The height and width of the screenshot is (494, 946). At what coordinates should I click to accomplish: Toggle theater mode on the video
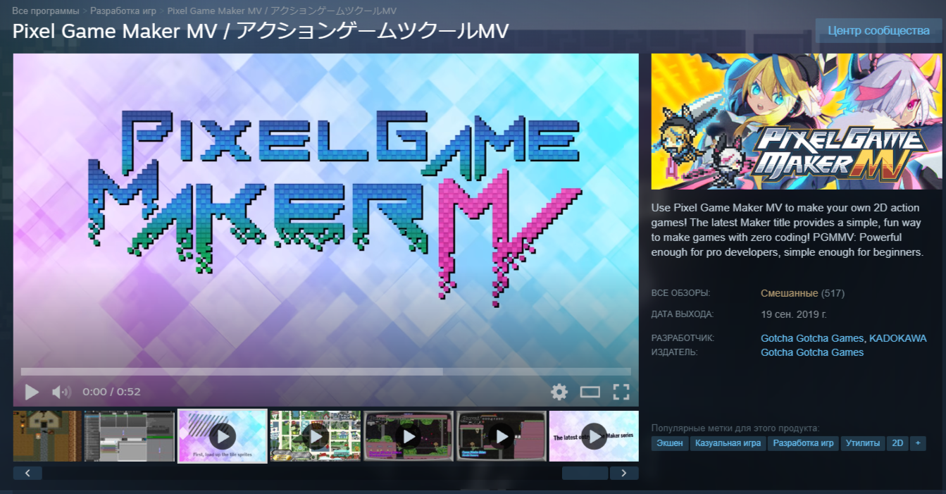point(590,392)
